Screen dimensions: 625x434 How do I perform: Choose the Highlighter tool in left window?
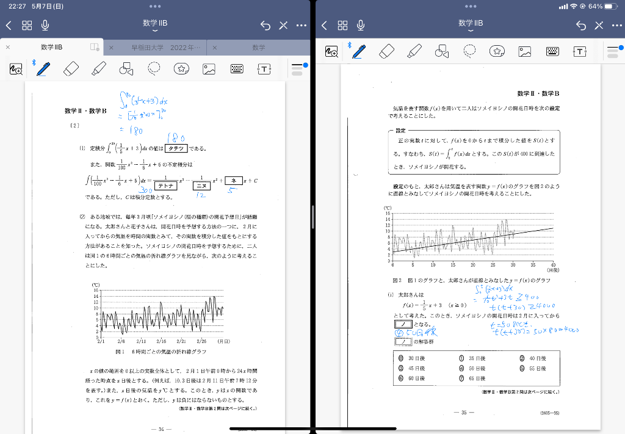point(99,69)
